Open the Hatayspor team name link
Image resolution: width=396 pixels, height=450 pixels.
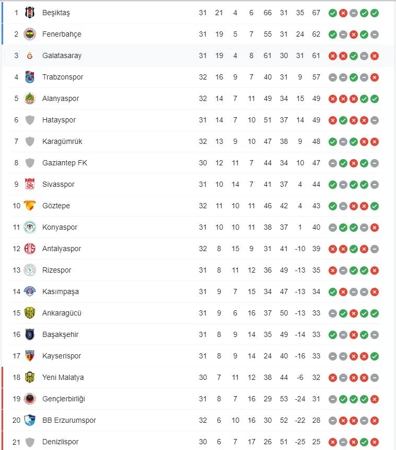click(x=59, y=120)
